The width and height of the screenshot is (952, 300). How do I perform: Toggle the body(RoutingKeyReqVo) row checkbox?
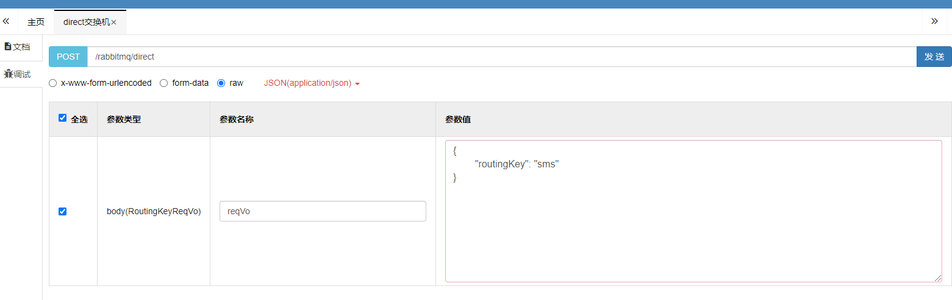tap(62, 212)
